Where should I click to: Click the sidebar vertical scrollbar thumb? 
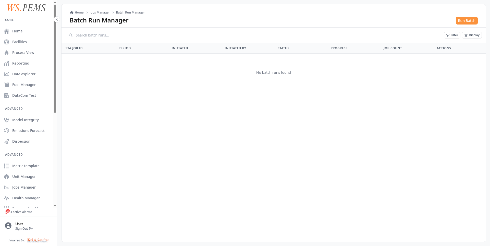pyautogui.click(x=55, y=59)
